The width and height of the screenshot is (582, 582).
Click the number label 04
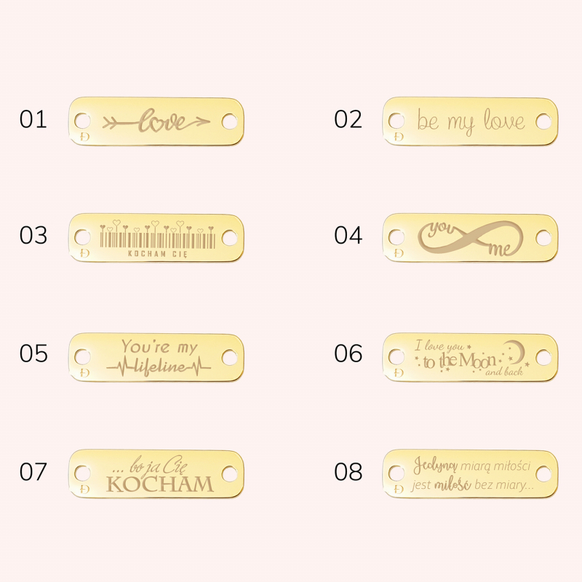(348, 235)
